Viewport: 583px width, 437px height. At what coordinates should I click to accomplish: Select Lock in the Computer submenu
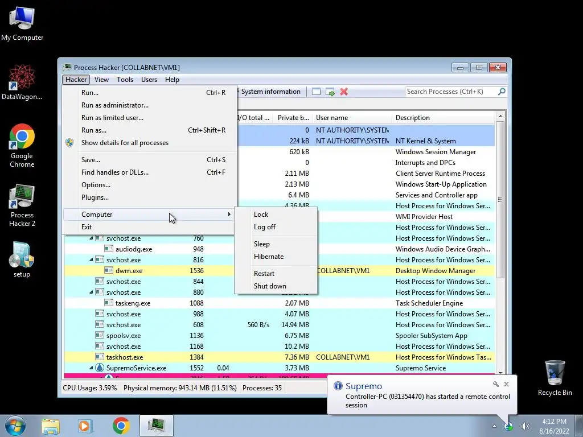276,215
